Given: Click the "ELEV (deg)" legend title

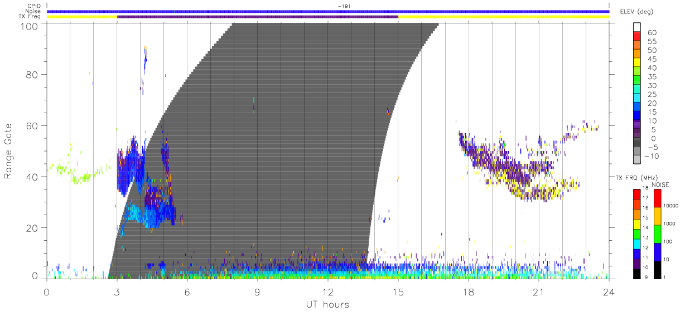Looking at the screenshot, I should [637, 12].
